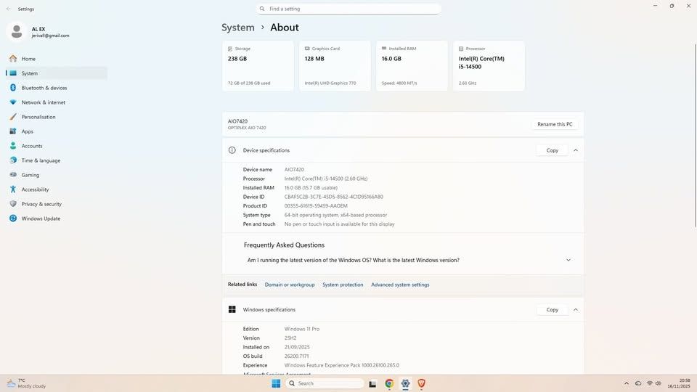
Task: Click the Apps icon in sidebar
Action: [x=13, y=131]
